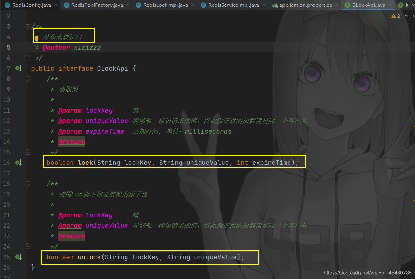Collapse the class Javadoc fold at line 3
Screen dimensions: 415x279
(28, 26)
